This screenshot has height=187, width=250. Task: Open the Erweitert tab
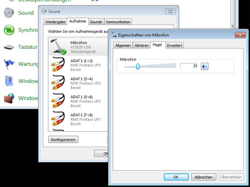coord(174,45)
